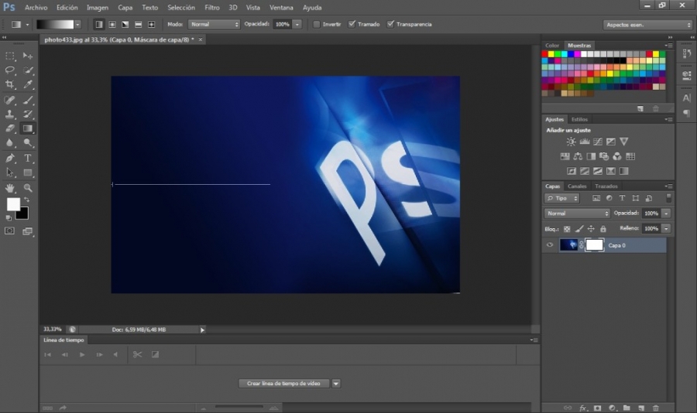Hide Capa 0 layer visibility
This screenshot has width=697, height=413.
(x=549, y=244)
